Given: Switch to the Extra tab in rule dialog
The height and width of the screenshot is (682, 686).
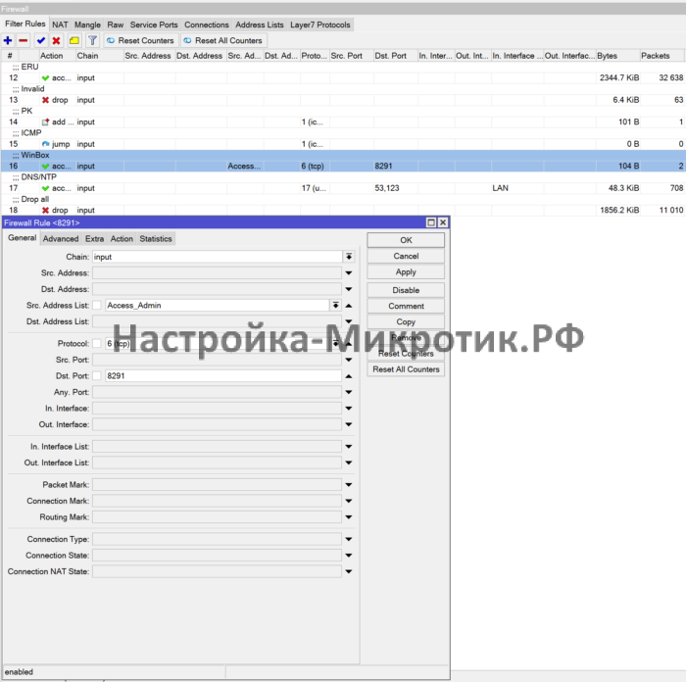Looking at the screenshot, I should [x=94, y=239].
